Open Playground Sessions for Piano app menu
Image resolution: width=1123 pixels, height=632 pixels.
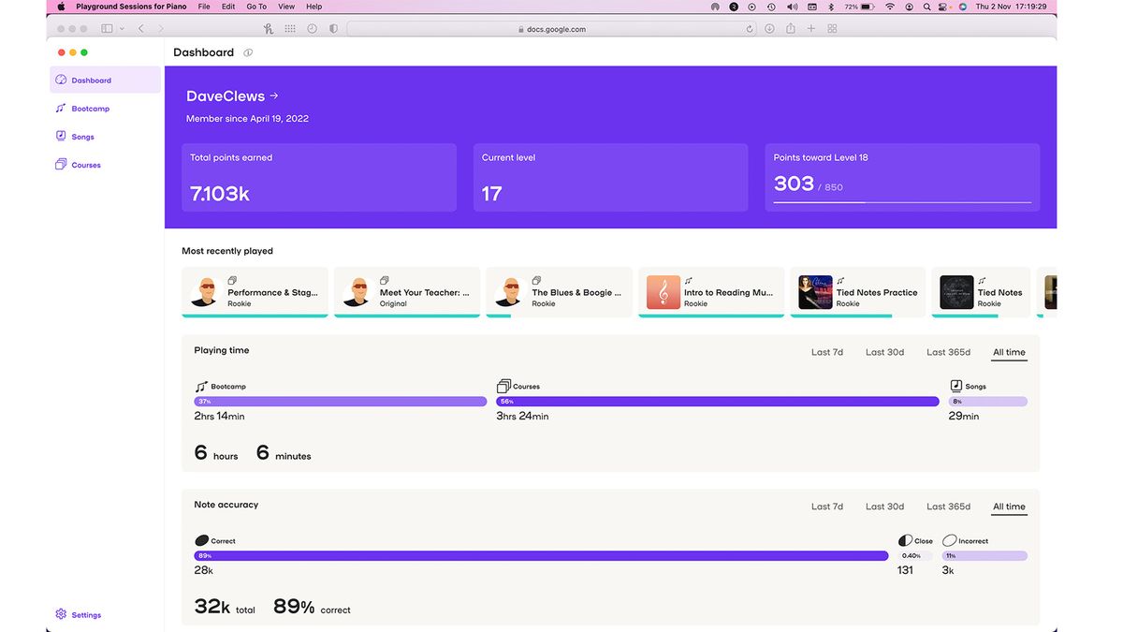pos(131,7)
